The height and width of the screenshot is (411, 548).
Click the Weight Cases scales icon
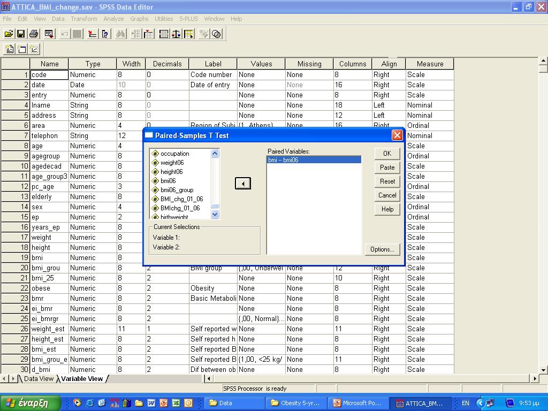[176, 34]
